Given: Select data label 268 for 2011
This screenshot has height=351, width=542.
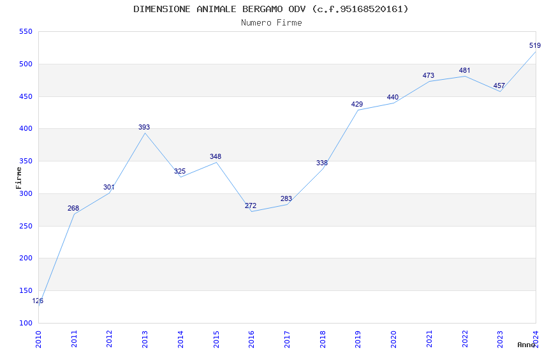Looking at the screenshot, I should (73, 208).
